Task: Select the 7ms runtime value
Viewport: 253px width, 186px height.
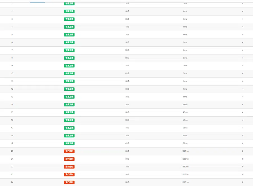Action: tap(185, 73)
